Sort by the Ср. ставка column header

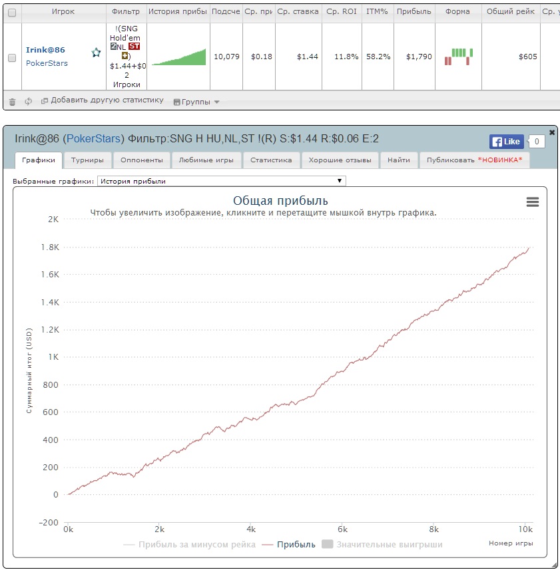[298, 12]
